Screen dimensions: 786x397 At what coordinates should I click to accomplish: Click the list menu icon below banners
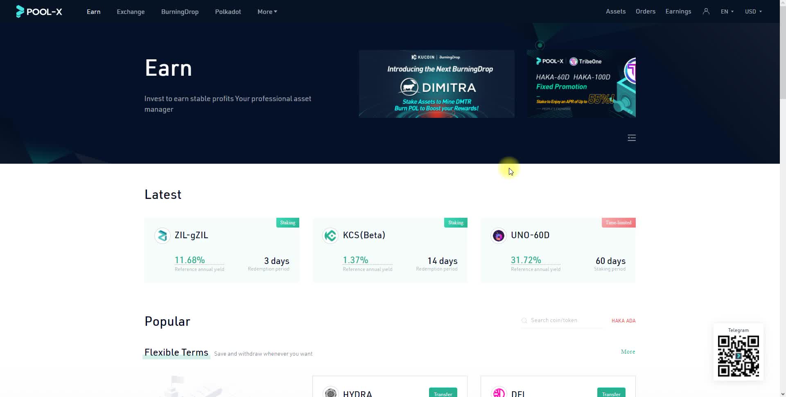point(631,138)
